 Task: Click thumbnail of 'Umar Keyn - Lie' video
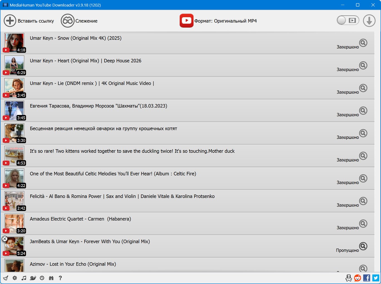14,88
